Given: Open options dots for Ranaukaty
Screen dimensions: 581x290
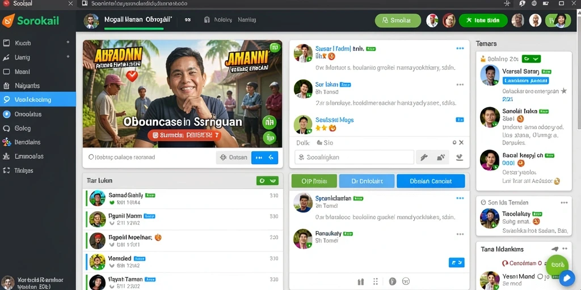Looking at the screenshot, I should pyautogui.click(x=460, y=234).
